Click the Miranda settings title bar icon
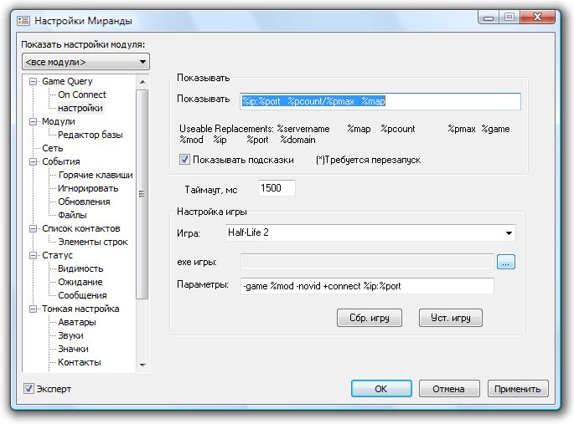574x424 pixels. (23, 21)
